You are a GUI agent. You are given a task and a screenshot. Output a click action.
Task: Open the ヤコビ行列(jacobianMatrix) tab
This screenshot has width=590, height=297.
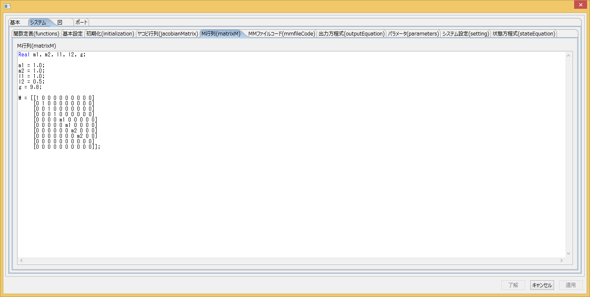(x=168, y=34)
